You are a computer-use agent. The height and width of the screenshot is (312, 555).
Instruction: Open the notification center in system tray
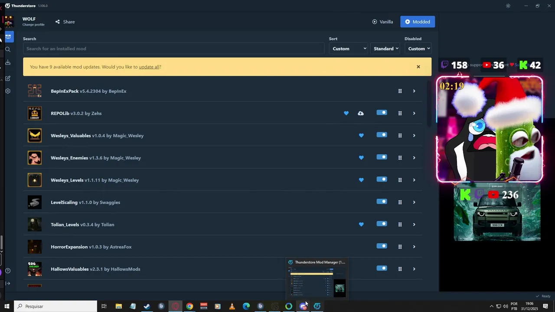[545, 306]
